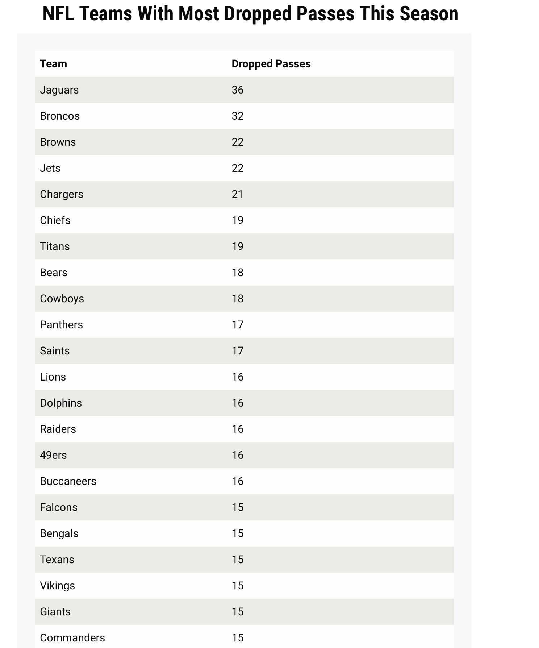Select the Broncos team name
This screenshot has width=539, height=648.
coord(60,116)
